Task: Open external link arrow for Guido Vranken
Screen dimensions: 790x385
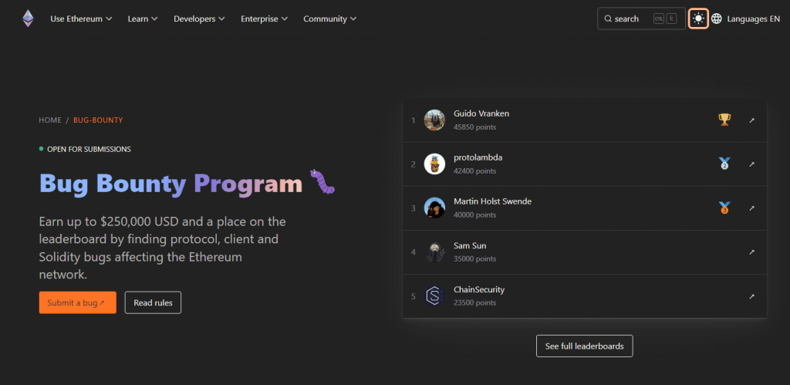Action: tap(751, 120)
